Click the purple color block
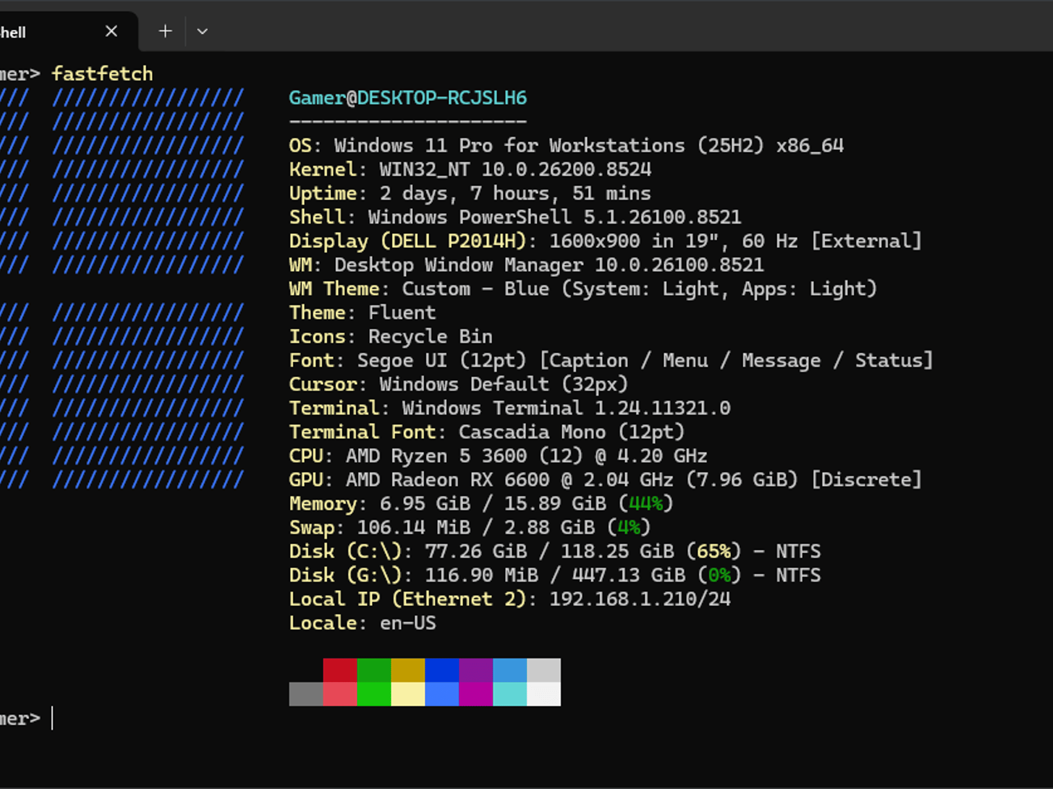The width and height of the screenshot is (1053, 789). click(x=476, y=670)
